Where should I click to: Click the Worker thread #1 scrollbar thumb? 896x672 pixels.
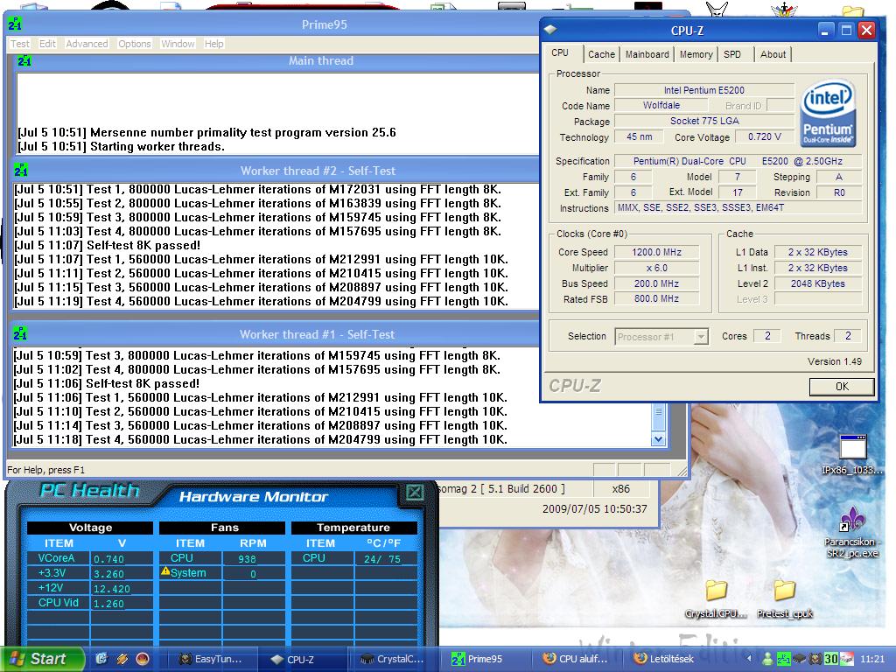pos(658,416)
